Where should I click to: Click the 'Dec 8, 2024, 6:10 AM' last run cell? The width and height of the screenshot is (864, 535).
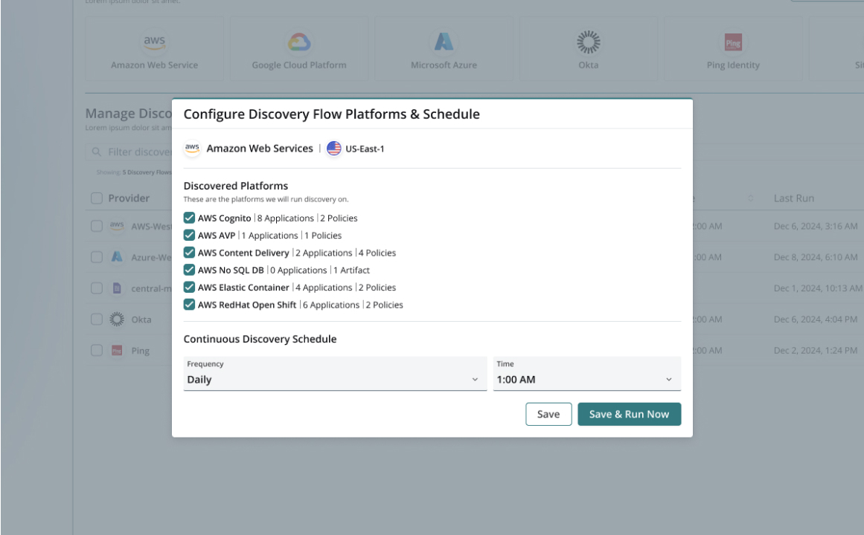point(816,257)
